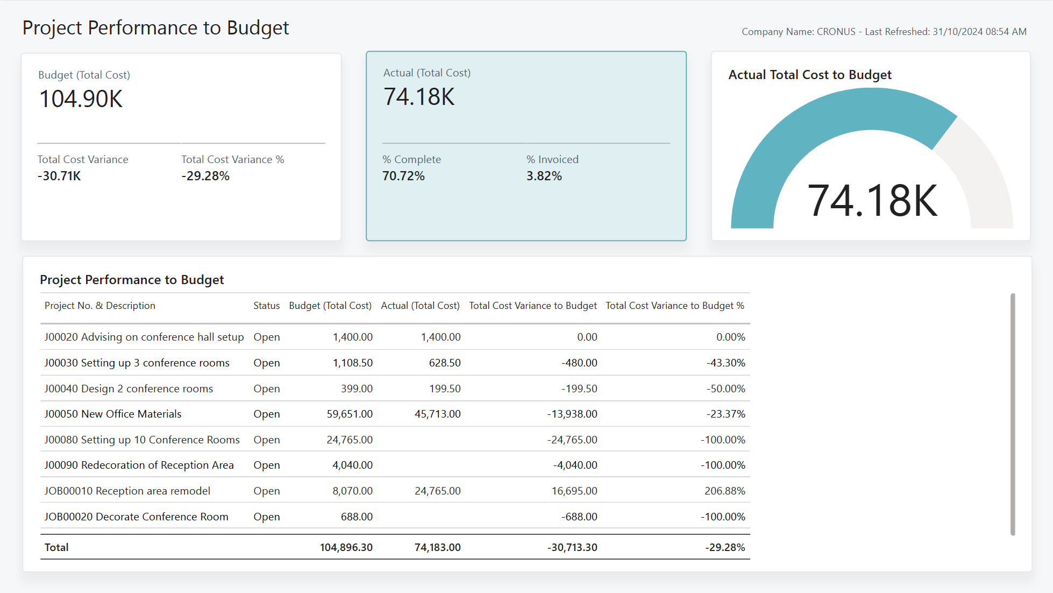Select row JOB00010 Reception area remodel
Screen dimensions: 1053x593
(395, 491)
